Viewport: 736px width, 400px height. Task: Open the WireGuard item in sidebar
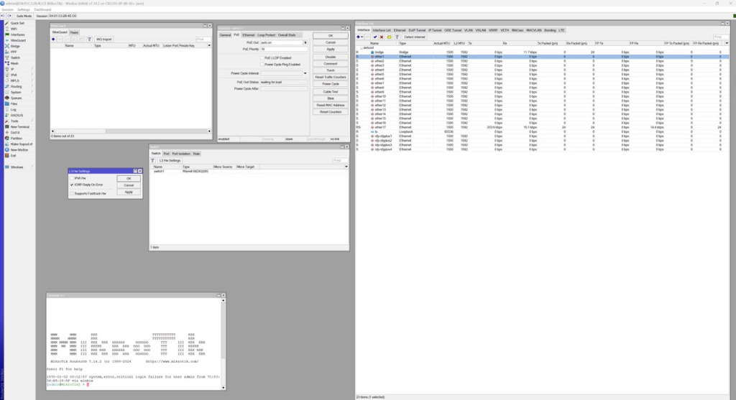click(18, 40)
